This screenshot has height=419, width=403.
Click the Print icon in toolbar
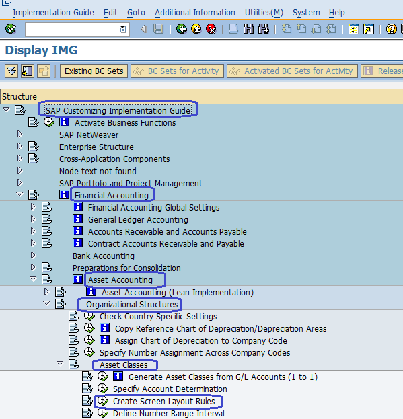point(233,29)
